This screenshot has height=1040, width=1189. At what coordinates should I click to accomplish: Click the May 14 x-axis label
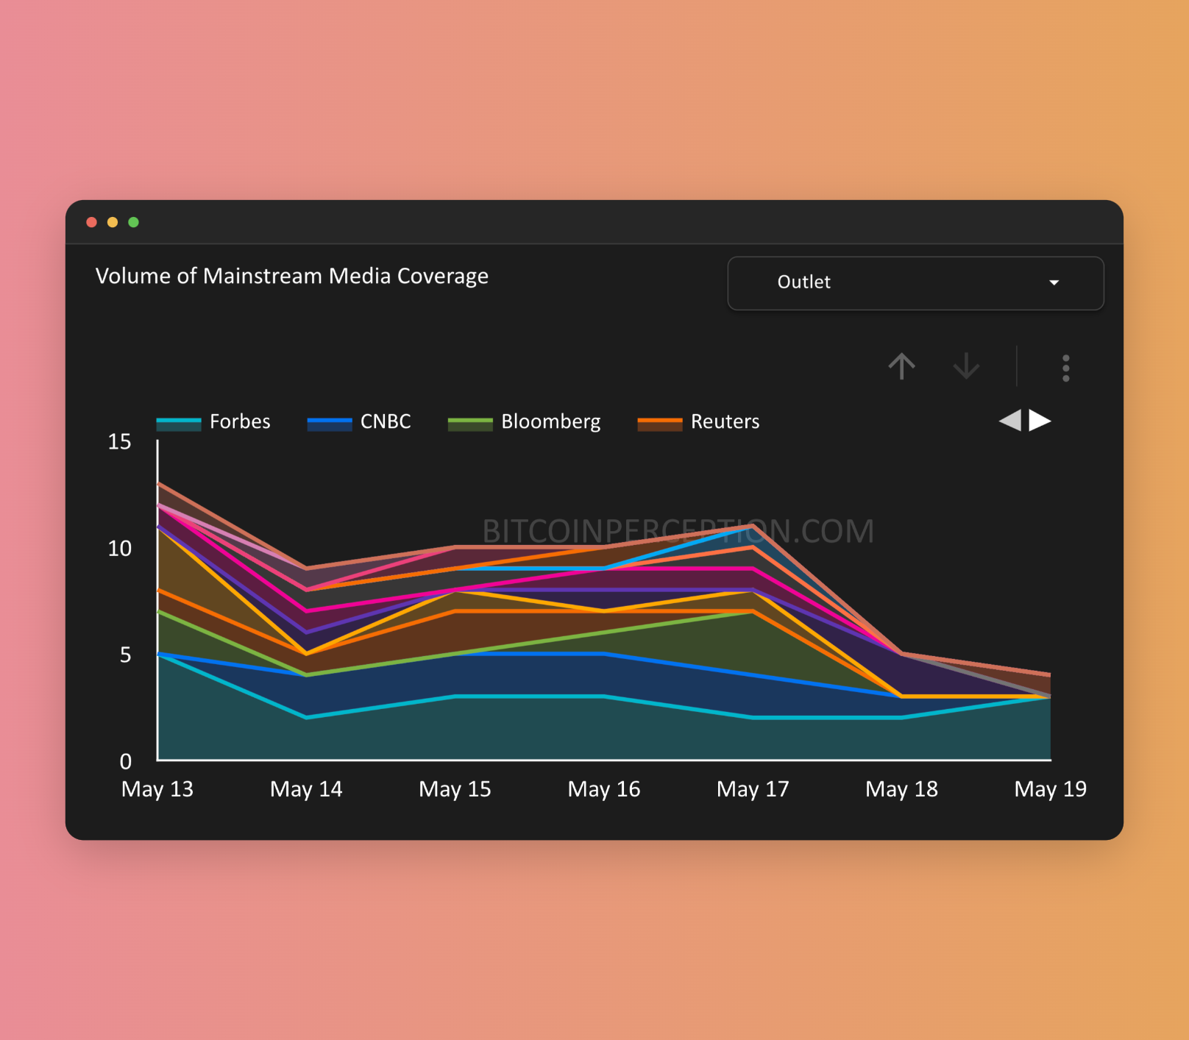click(306, 789)
